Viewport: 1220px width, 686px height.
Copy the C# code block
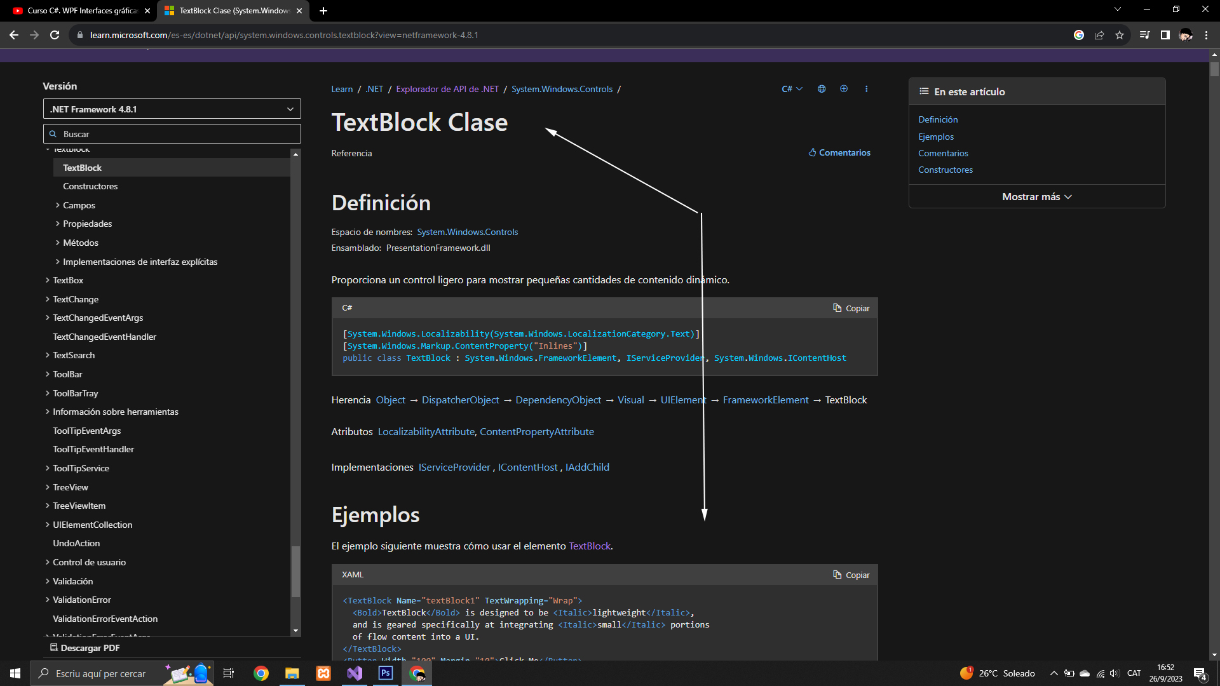point(851,308)
